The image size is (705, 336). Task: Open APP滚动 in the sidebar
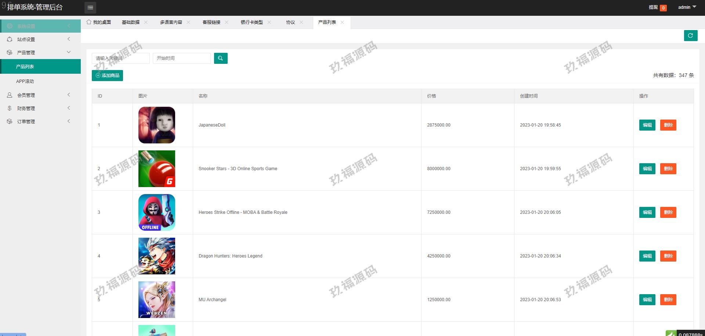point(25,81)
